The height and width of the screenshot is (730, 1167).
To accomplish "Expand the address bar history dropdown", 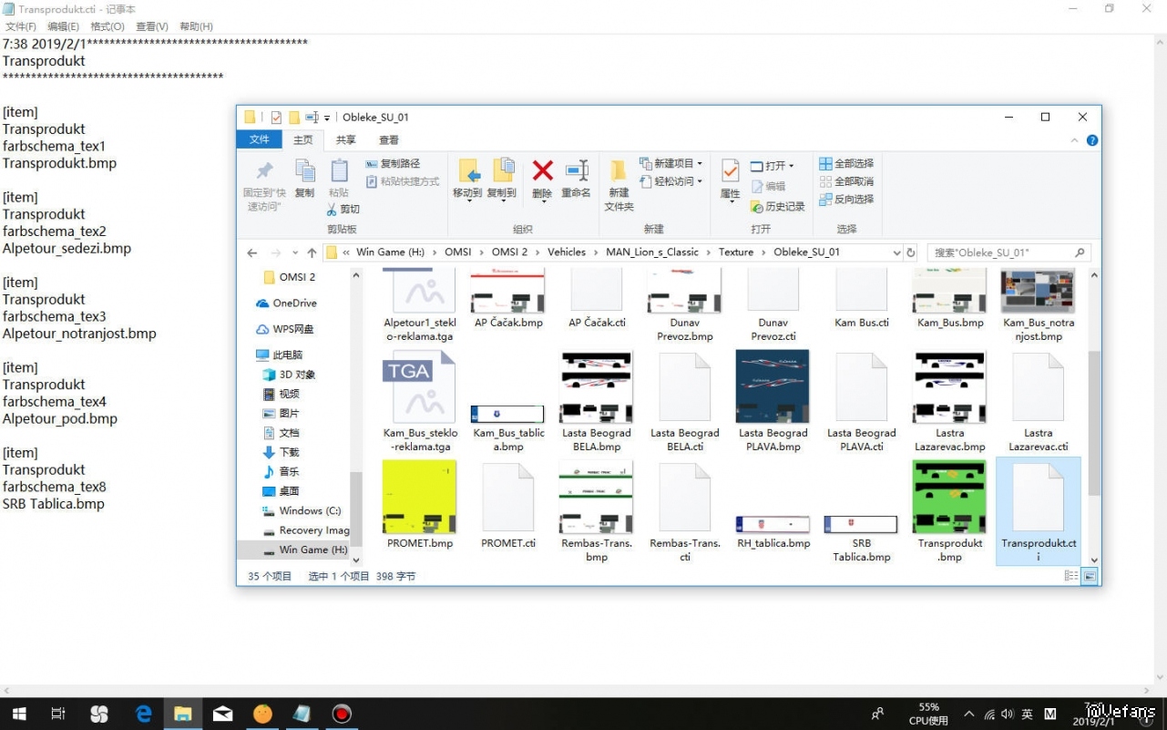I will tap(896, 252).
